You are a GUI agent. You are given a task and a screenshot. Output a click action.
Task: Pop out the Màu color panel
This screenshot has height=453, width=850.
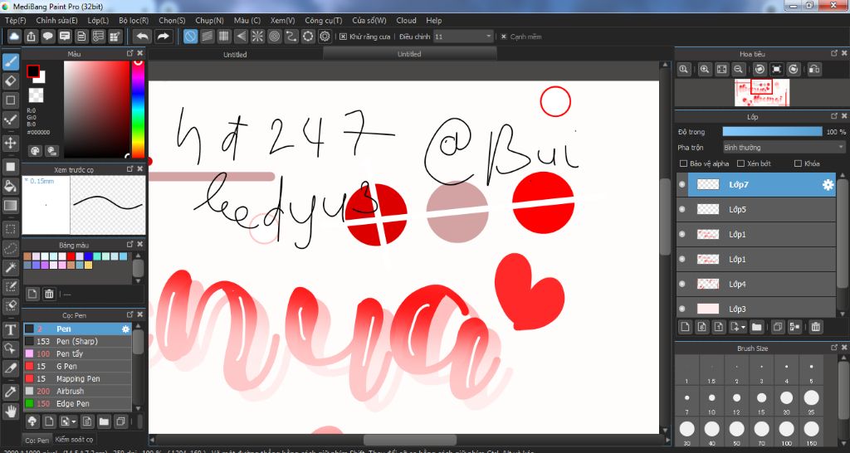pos(129,53)
